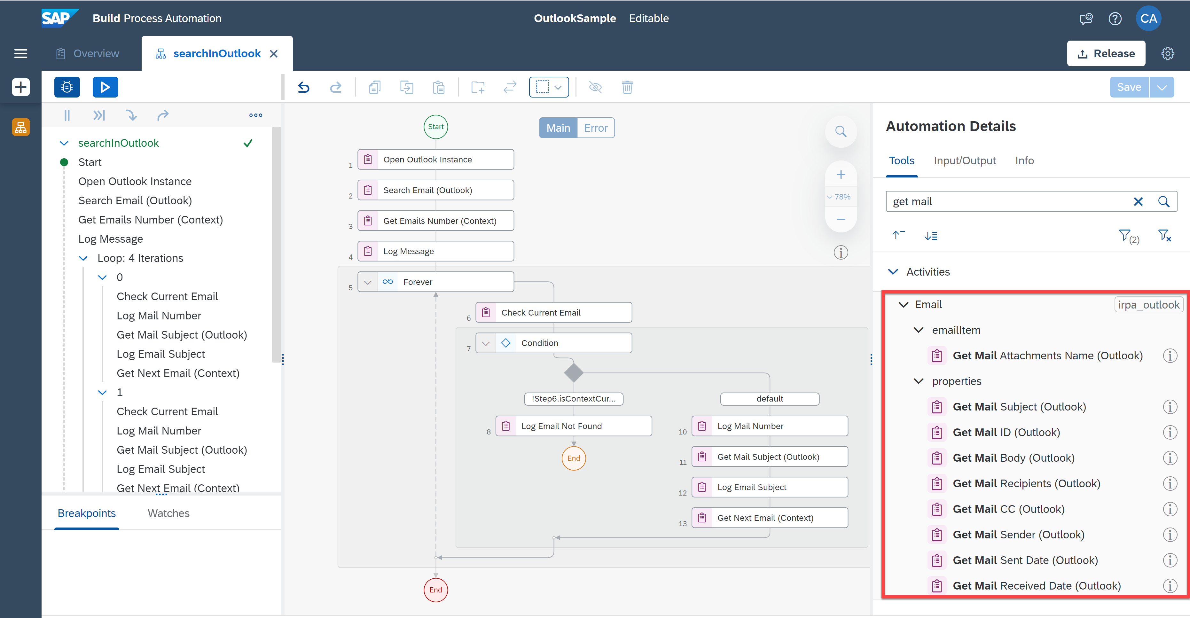Select the Breakpoints tab
Viewport: 1190px width, 618px height.
(87, 513)
